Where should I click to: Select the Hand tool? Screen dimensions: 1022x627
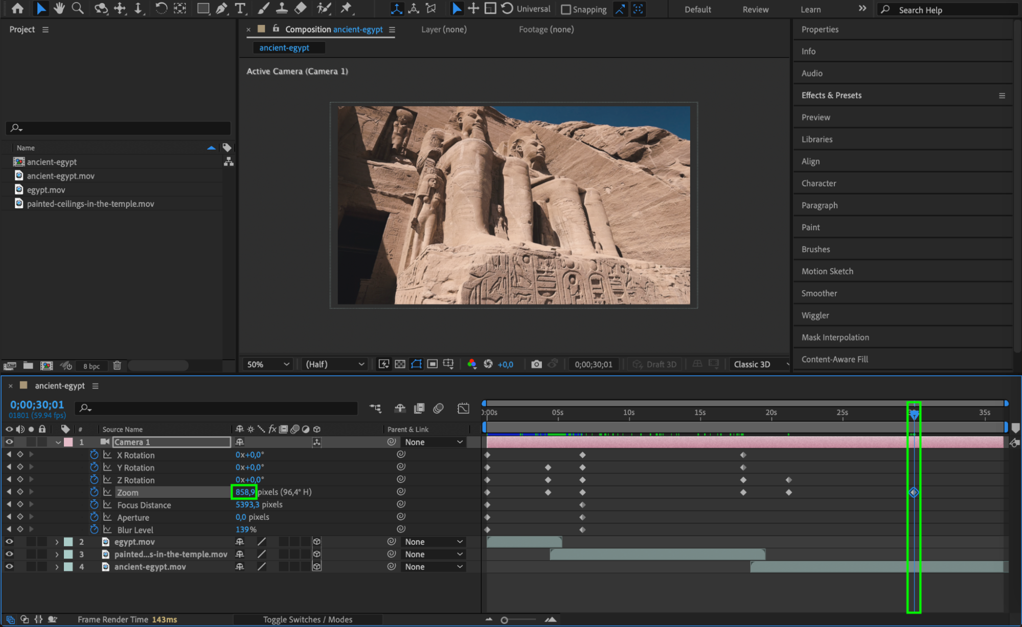[59, 8]
